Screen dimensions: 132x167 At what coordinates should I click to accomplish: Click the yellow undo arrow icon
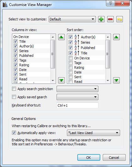(119, 19)
